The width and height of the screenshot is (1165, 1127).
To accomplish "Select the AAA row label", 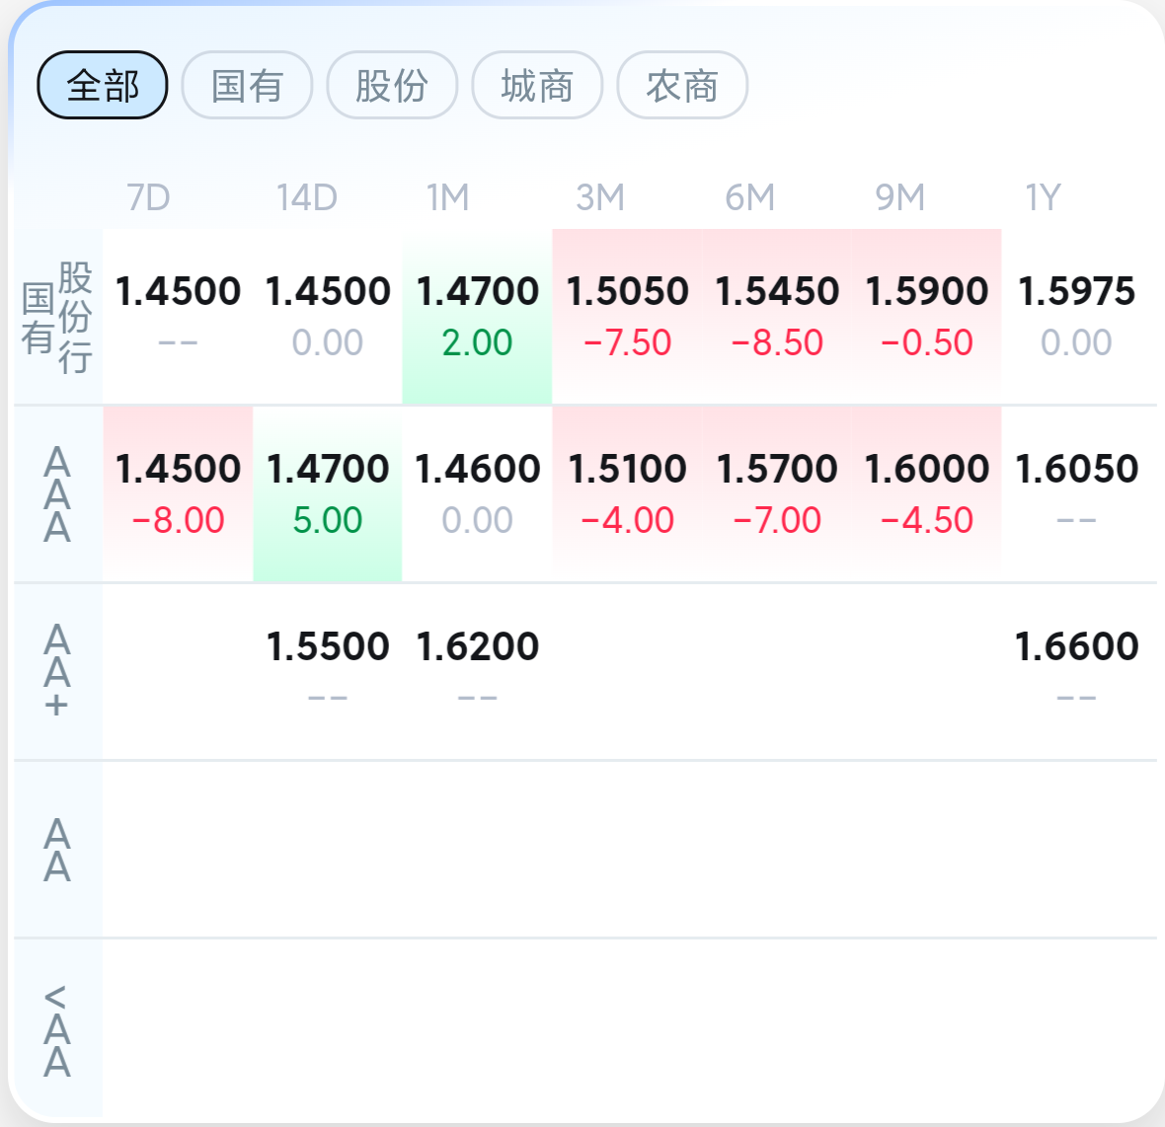I will click(x=58, y=494).
